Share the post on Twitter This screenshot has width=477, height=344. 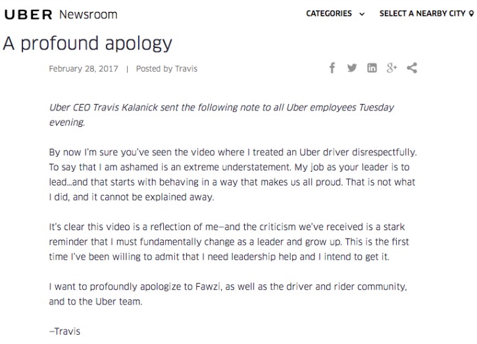[x=352, y=68]
